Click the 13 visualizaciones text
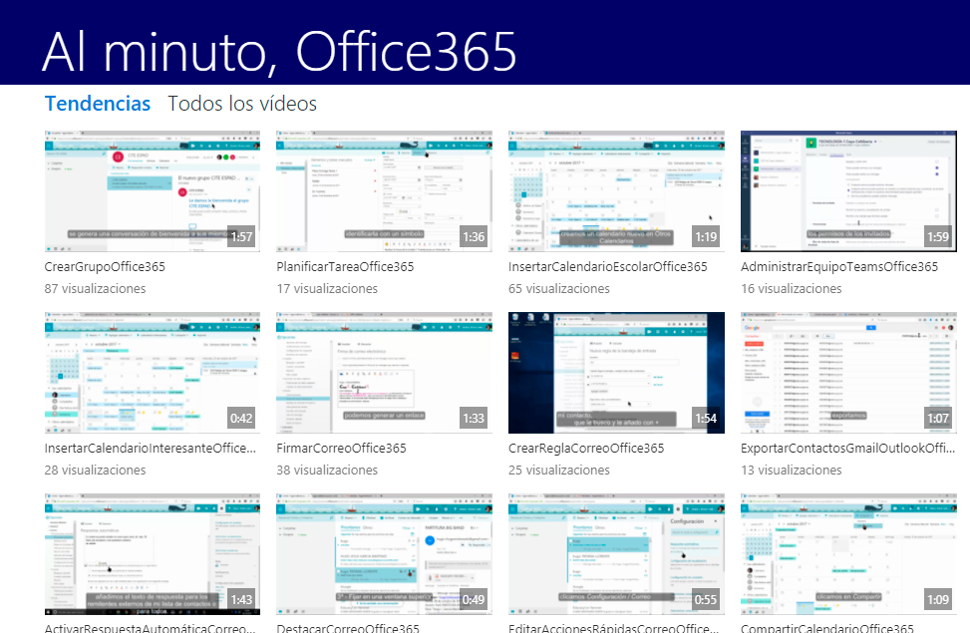970x633 pixels. (792, 471)
